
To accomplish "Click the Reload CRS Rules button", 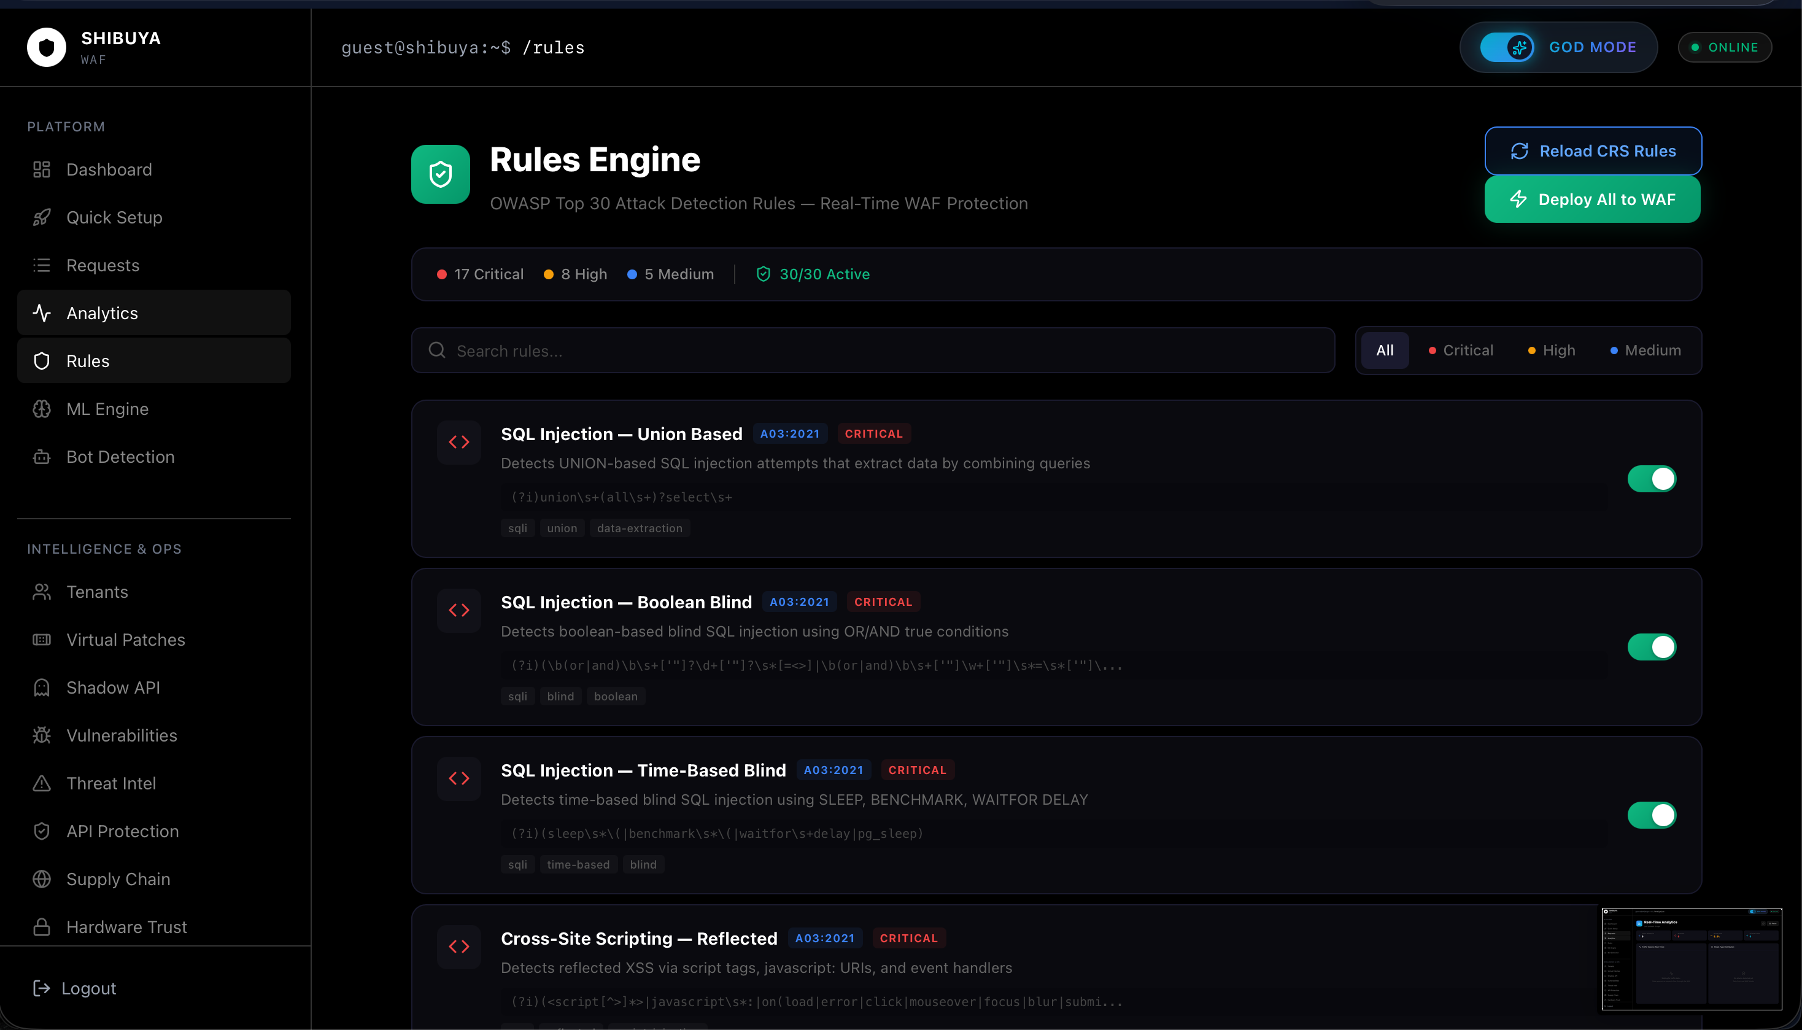I will pos(1593,152).
